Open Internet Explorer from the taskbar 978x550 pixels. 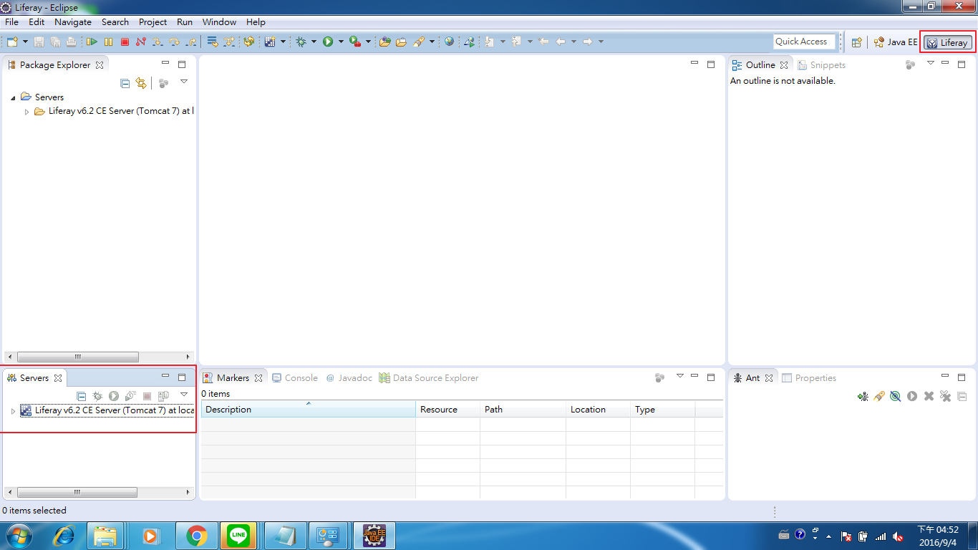point(64,536)
